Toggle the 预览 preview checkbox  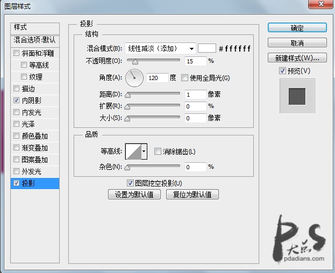point(282,70)
